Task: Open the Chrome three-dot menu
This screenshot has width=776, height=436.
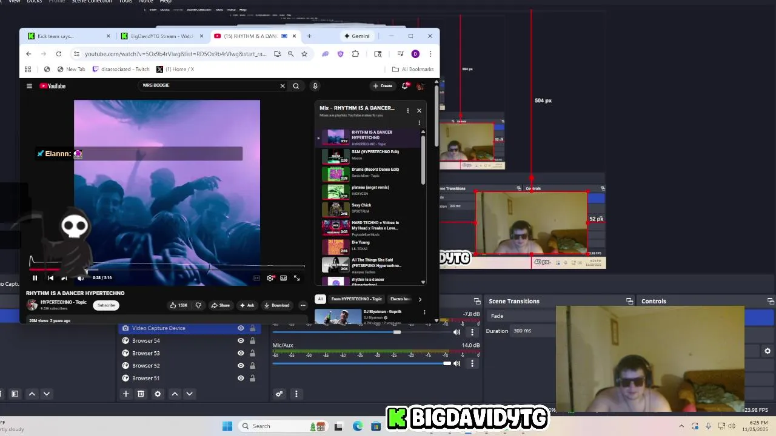Action: 430,54
